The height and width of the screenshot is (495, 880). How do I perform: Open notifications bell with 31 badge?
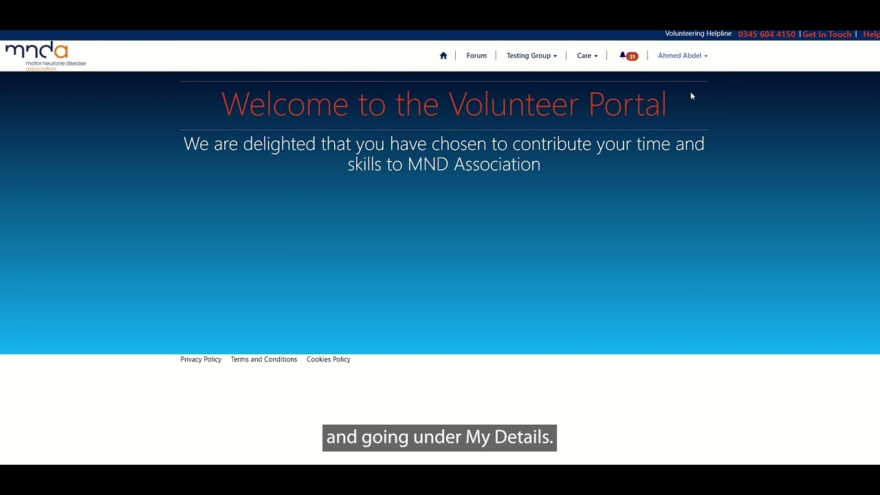[628, 56]
